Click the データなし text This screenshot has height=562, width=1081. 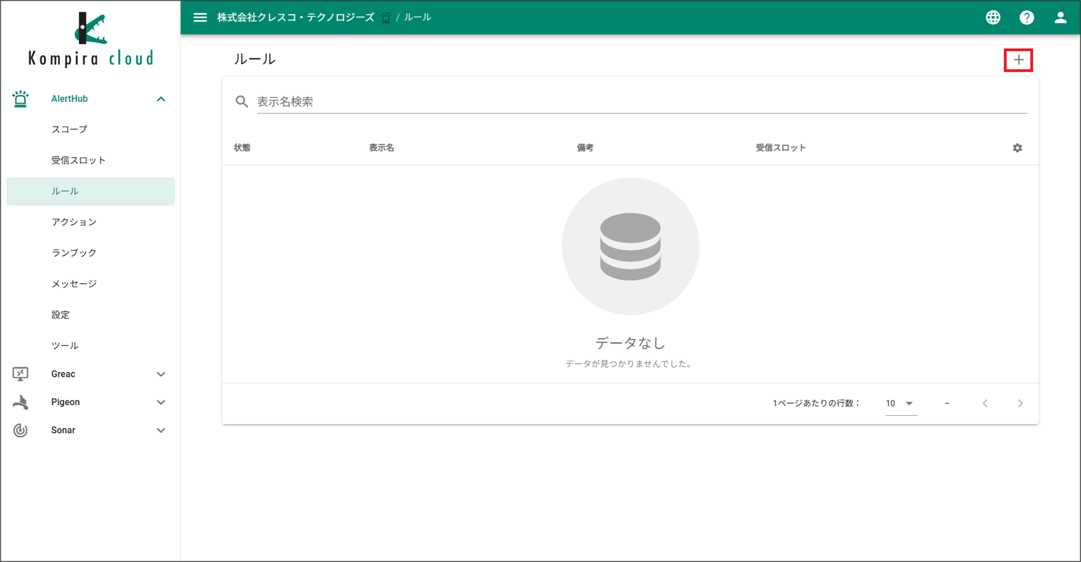[x=630, y=343]
